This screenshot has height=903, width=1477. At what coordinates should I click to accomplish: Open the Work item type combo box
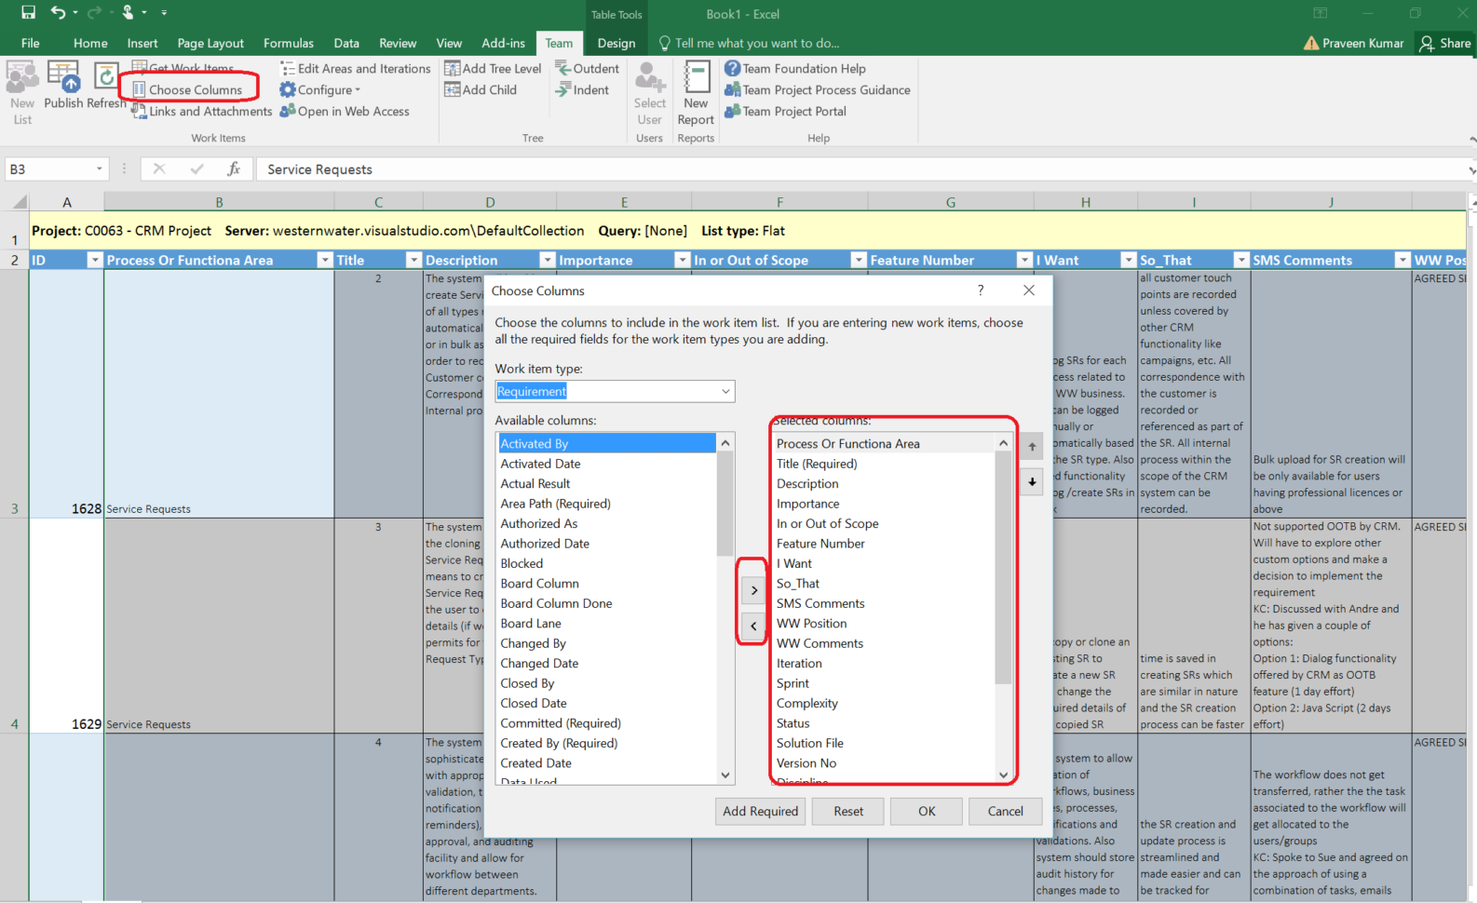pyautogui.click(x=615, y=391)
